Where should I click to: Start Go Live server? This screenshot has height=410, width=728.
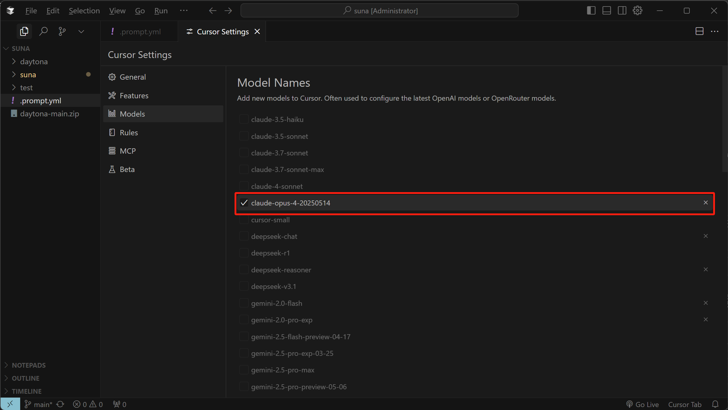(642, 404)
